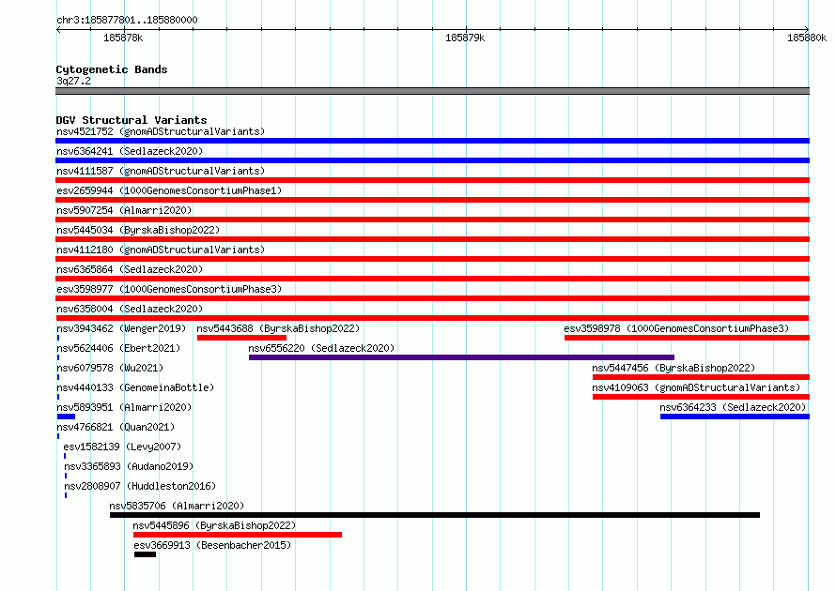836x591 pixels.
Task: Select the blue bar for nsv6364241 Sedlazeck2020
Action: [x=432, y=160]
